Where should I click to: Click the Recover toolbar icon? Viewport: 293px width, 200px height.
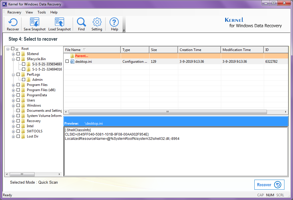click(13, 22)
